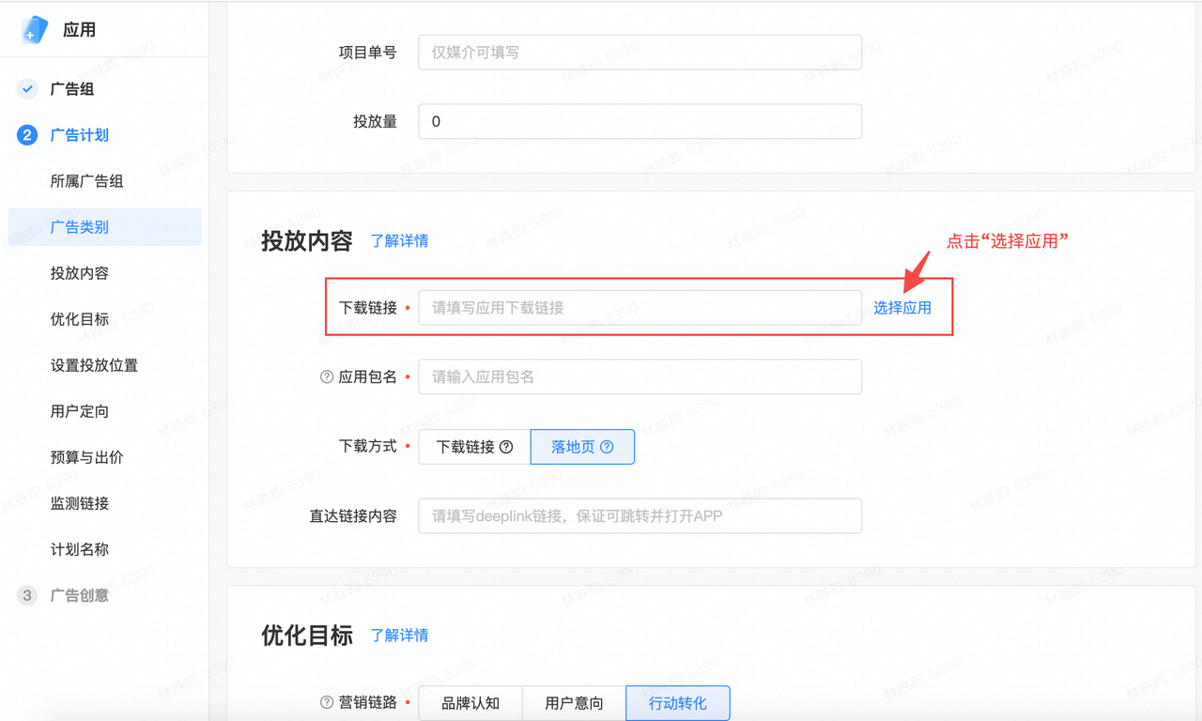Click the 选择应用 link
This screenshot has height=721, width=1202.
point(901,307)
